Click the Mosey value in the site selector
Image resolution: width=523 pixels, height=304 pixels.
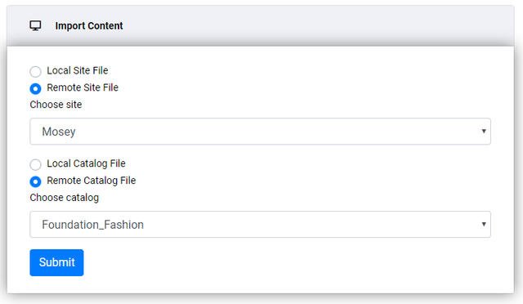59,132
